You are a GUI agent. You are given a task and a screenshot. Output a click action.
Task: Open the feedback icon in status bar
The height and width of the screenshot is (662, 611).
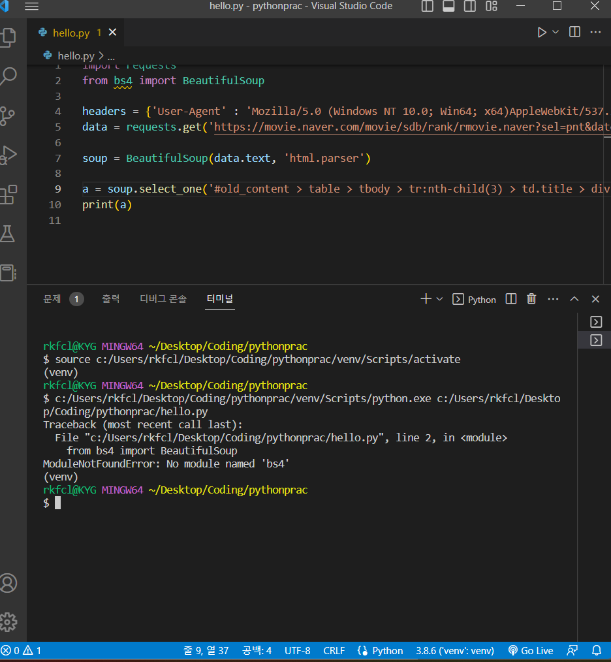[572, 651]
